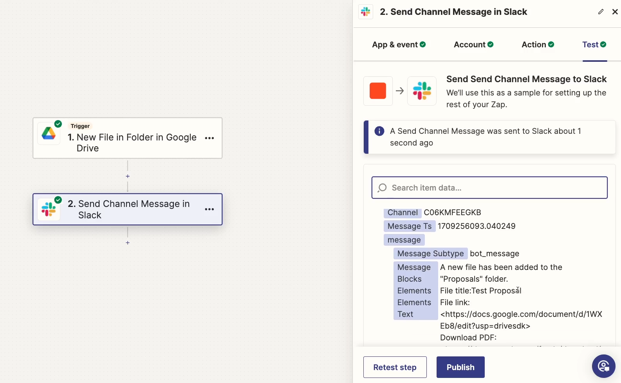Click the 'File title:Test Proposal' text

[x=481, y=291]
